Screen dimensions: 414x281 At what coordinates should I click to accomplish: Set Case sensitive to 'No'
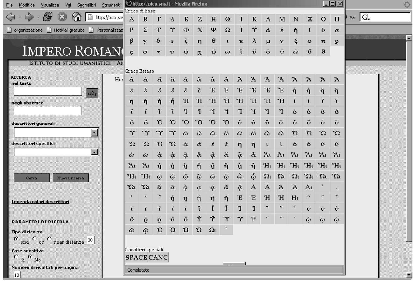(30, 257)
